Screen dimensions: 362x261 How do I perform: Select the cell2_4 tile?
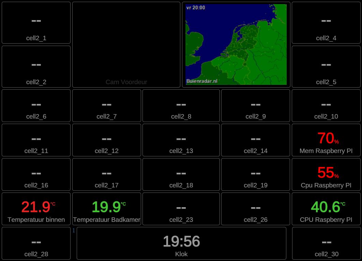[326, 22]
